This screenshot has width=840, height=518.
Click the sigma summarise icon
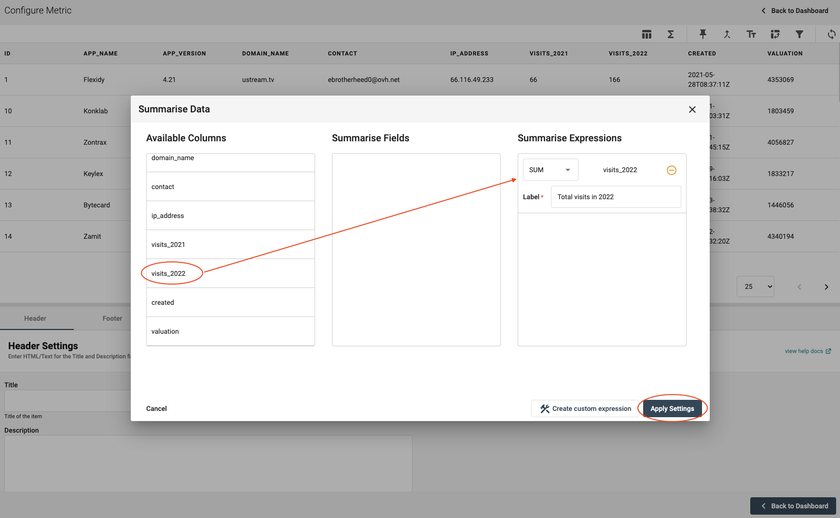coord(671,34)
